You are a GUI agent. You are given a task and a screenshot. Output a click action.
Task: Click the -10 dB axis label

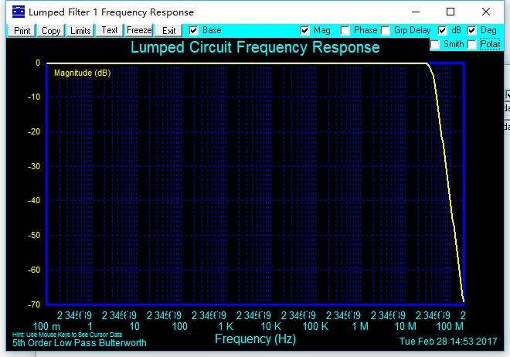(x=34, y=97)
